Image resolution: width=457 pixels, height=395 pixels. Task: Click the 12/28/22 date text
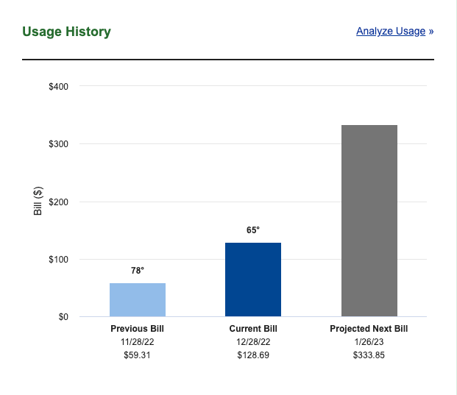[253, 342]
